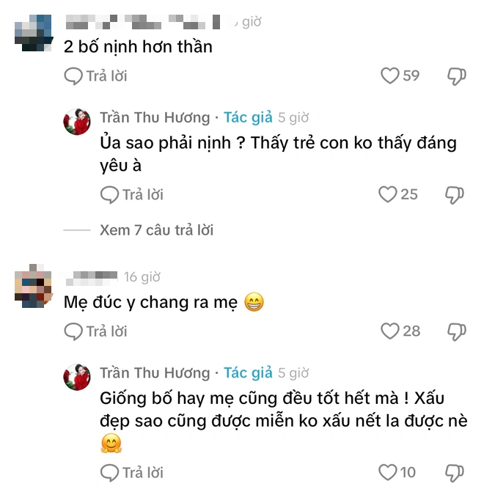This screenshot has height=489, width=484.
Task: Like the author's reply with 25 likes
Action: pyautogui.click(x=387, y=194)
